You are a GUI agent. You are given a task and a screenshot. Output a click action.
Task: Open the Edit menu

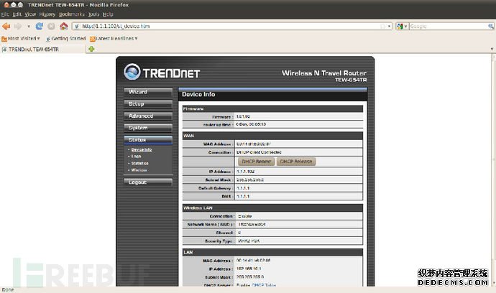[x=17, y=14]
